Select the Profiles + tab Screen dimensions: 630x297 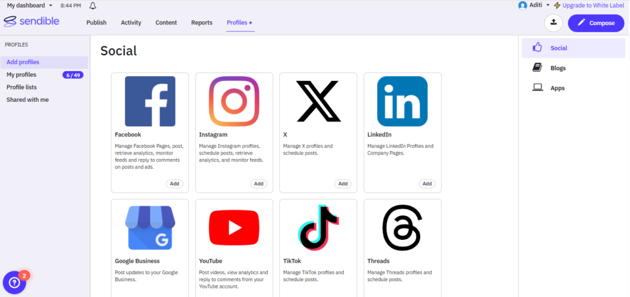pyautogui.click(x=240, y=23)
